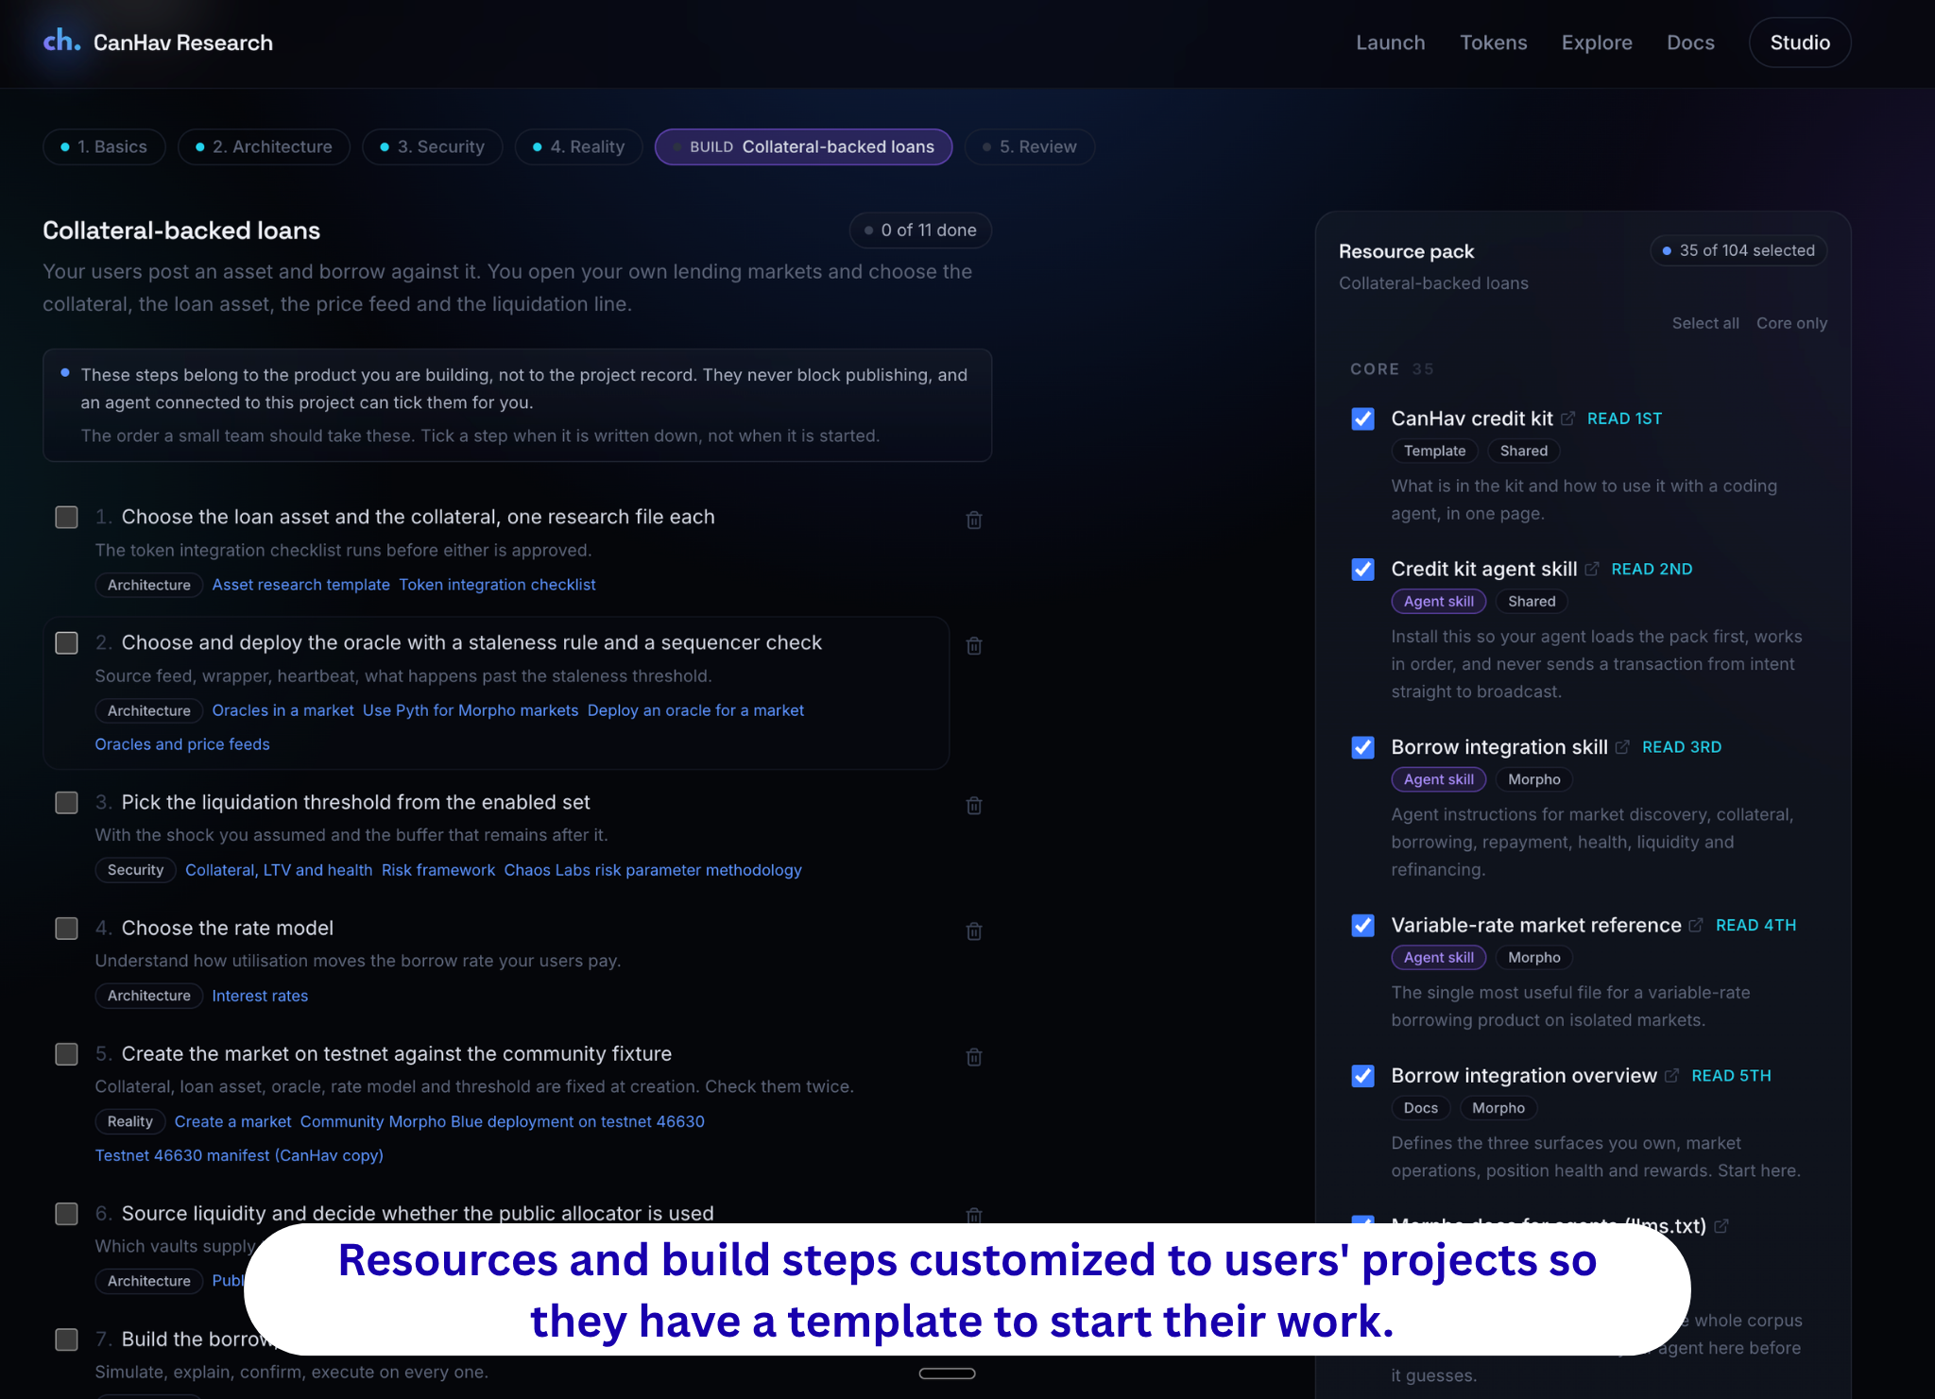Click the CanHav Research logo
The width and height of the screenshot is (1935, 1399).
tap(158, 43)
